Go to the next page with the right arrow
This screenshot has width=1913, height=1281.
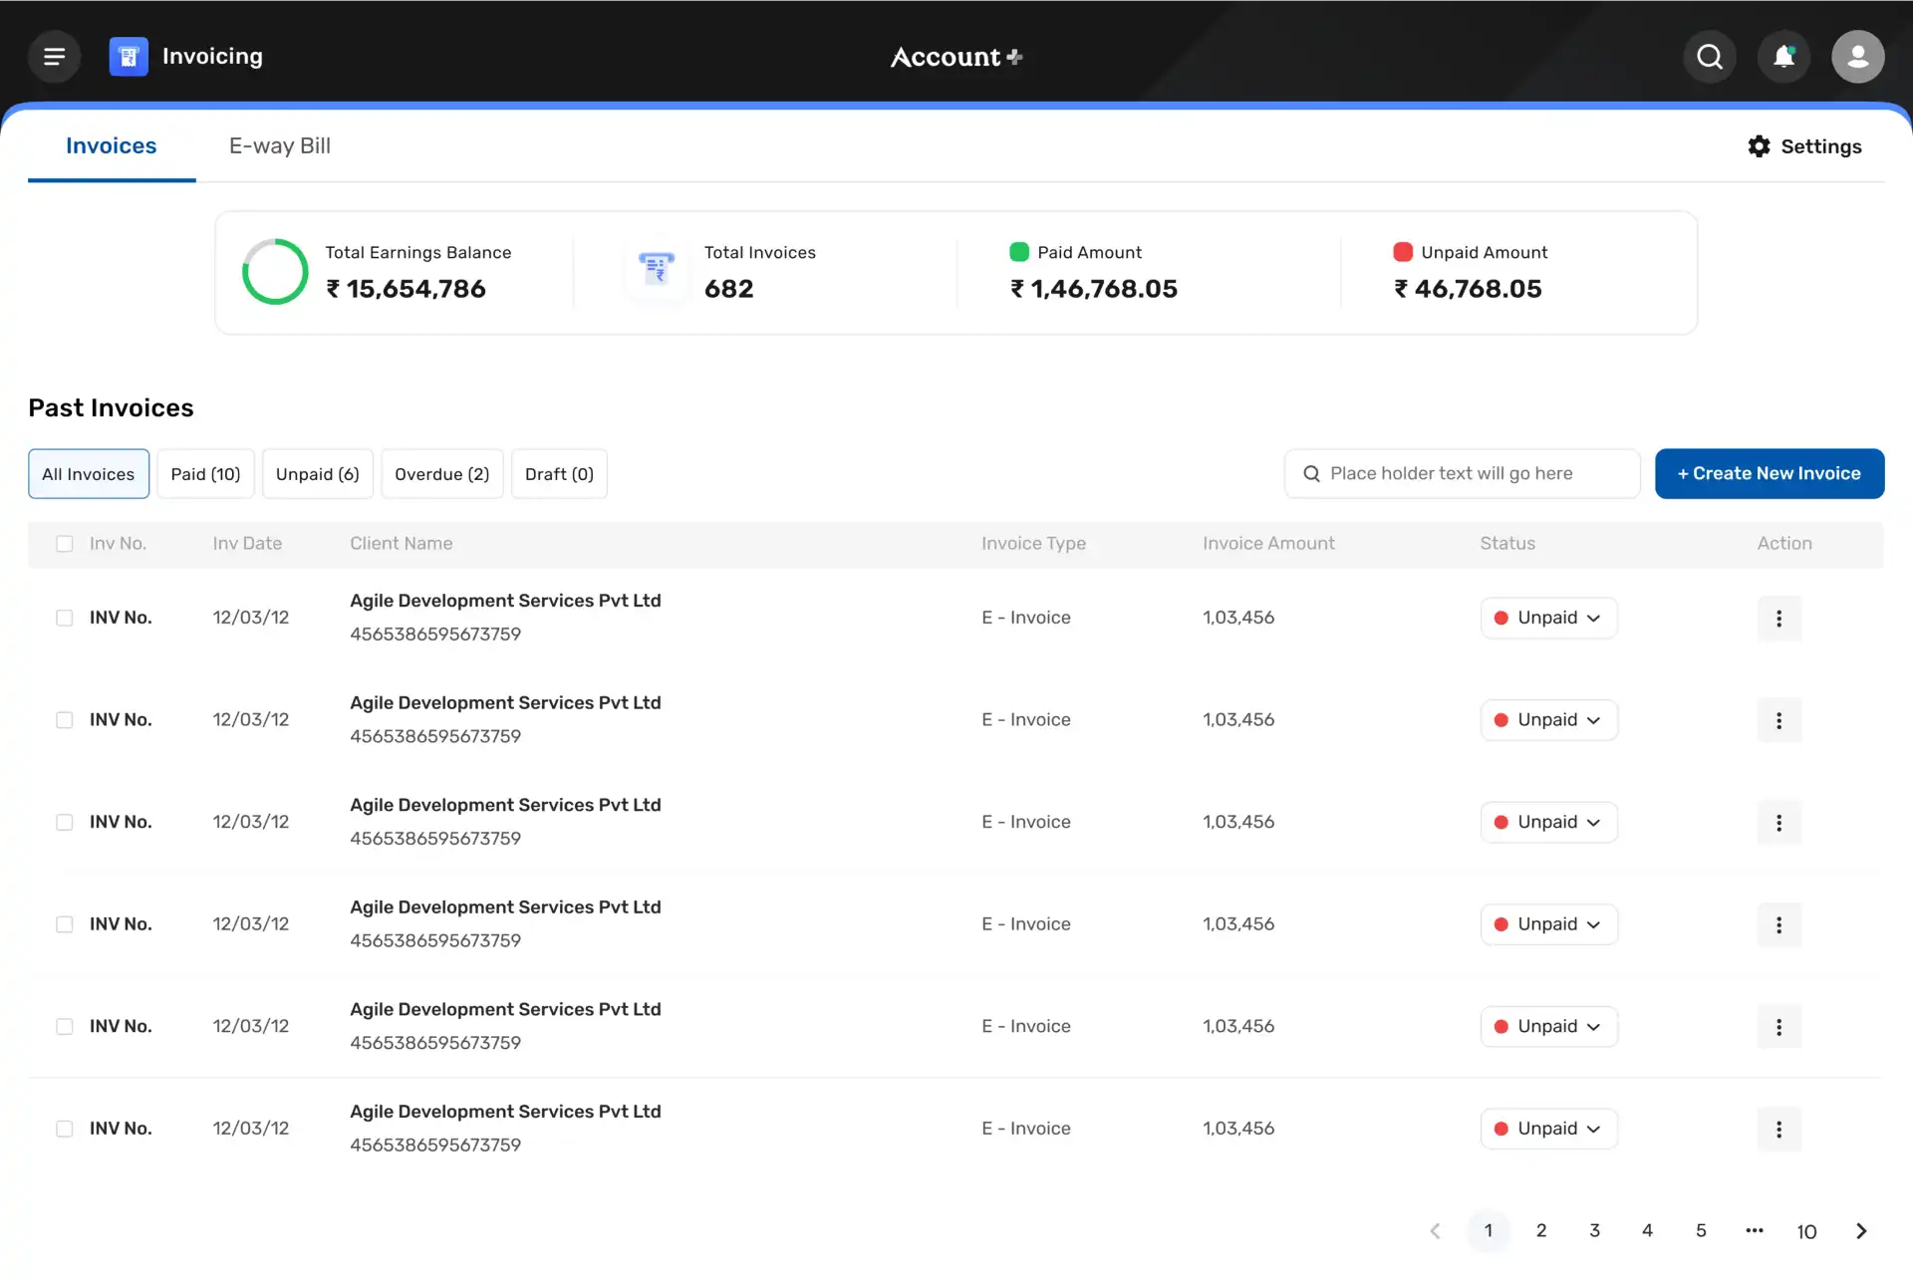tap(1861, 1231)
